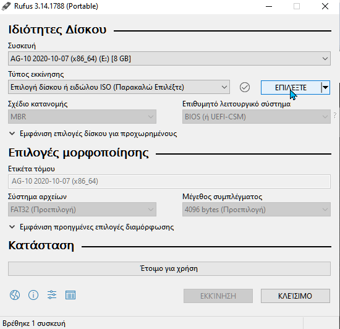This screenshot has width=340, height=329.
Task: Expand advanced disk options section
Action: click(93, 134)
